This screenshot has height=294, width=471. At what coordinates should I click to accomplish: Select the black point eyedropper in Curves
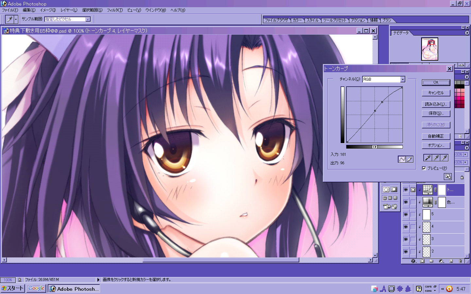point(427,158)
